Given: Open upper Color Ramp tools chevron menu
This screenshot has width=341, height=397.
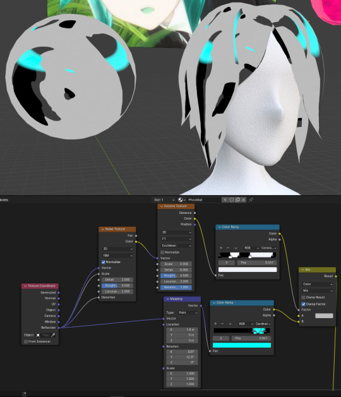Looking at the screenshot, I should tap(236, 248).
